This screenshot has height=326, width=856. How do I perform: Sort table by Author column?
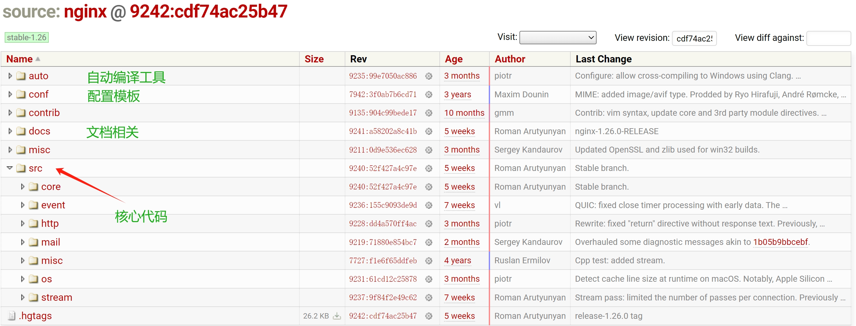tap(510, 59)
